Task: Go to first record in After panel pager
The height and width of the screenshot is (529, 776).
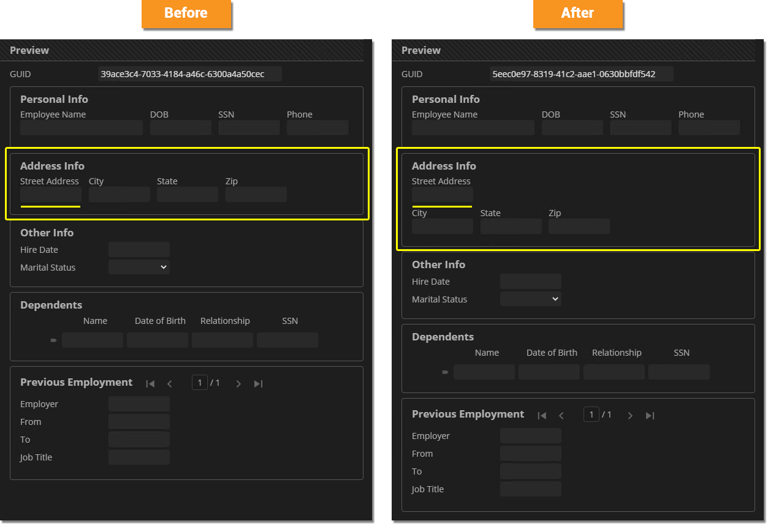Action: 542,416
